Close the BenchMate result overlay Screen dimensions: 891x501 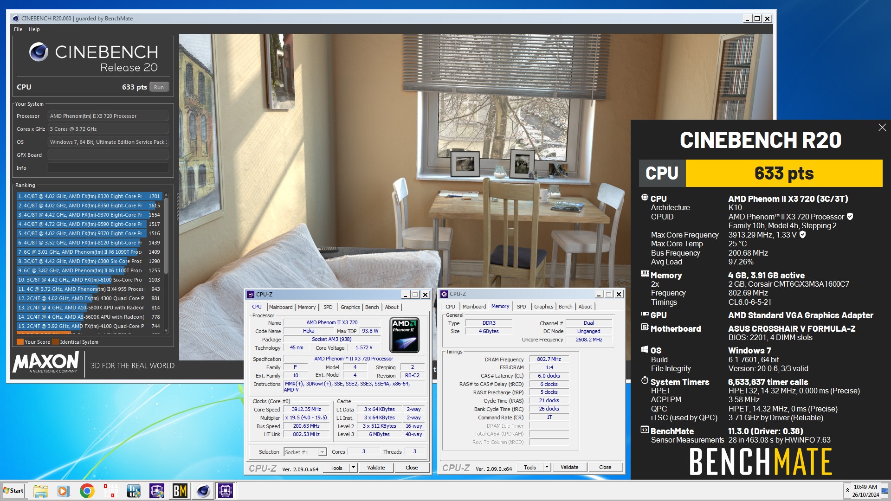tap(882, 127)
